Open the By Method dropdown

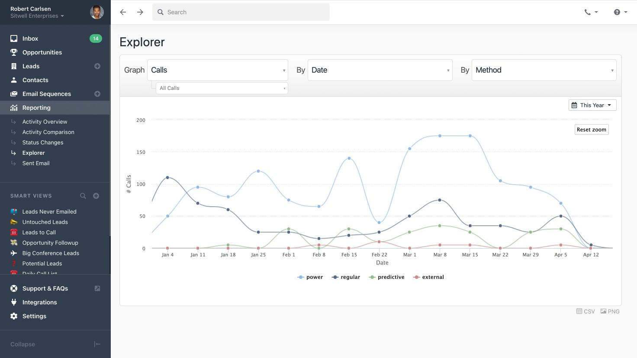pyautogui.click(x=544, y=70)
